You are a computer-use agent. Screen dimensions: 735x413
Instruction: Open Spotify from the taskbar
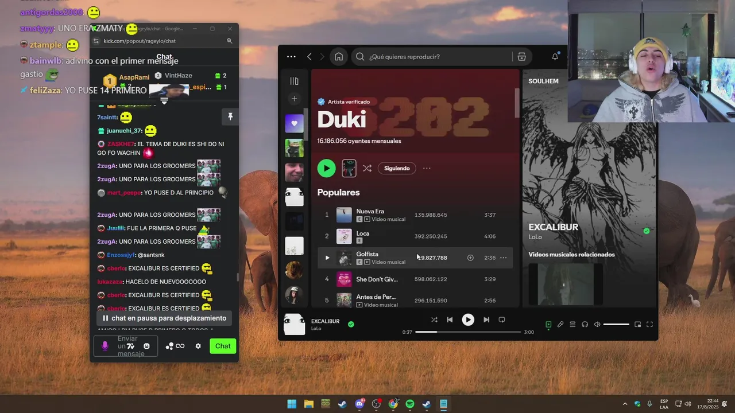(409, 404)
